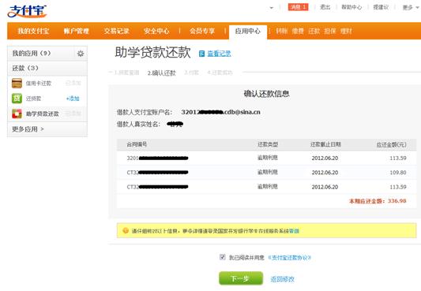Viewport: 421px width, 291px height.
Task: Expand the account dropdown arrow at top
Action: (x=272, y=8)
